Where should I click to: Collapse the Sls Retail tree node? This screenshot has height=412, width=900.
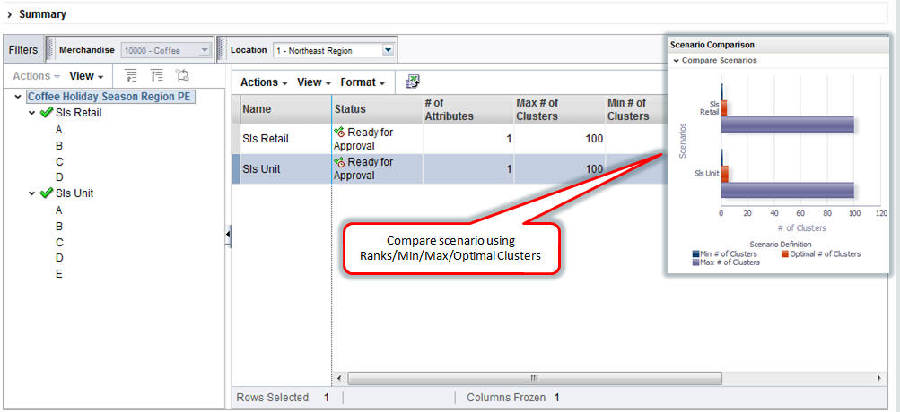pos(32,114)
